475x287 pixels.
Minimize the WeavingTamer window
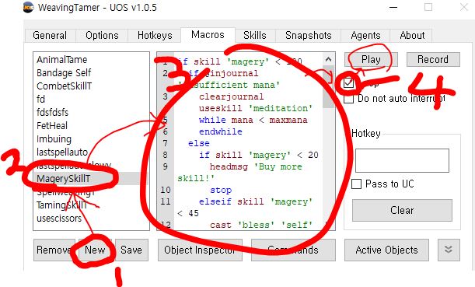(393, 7)
